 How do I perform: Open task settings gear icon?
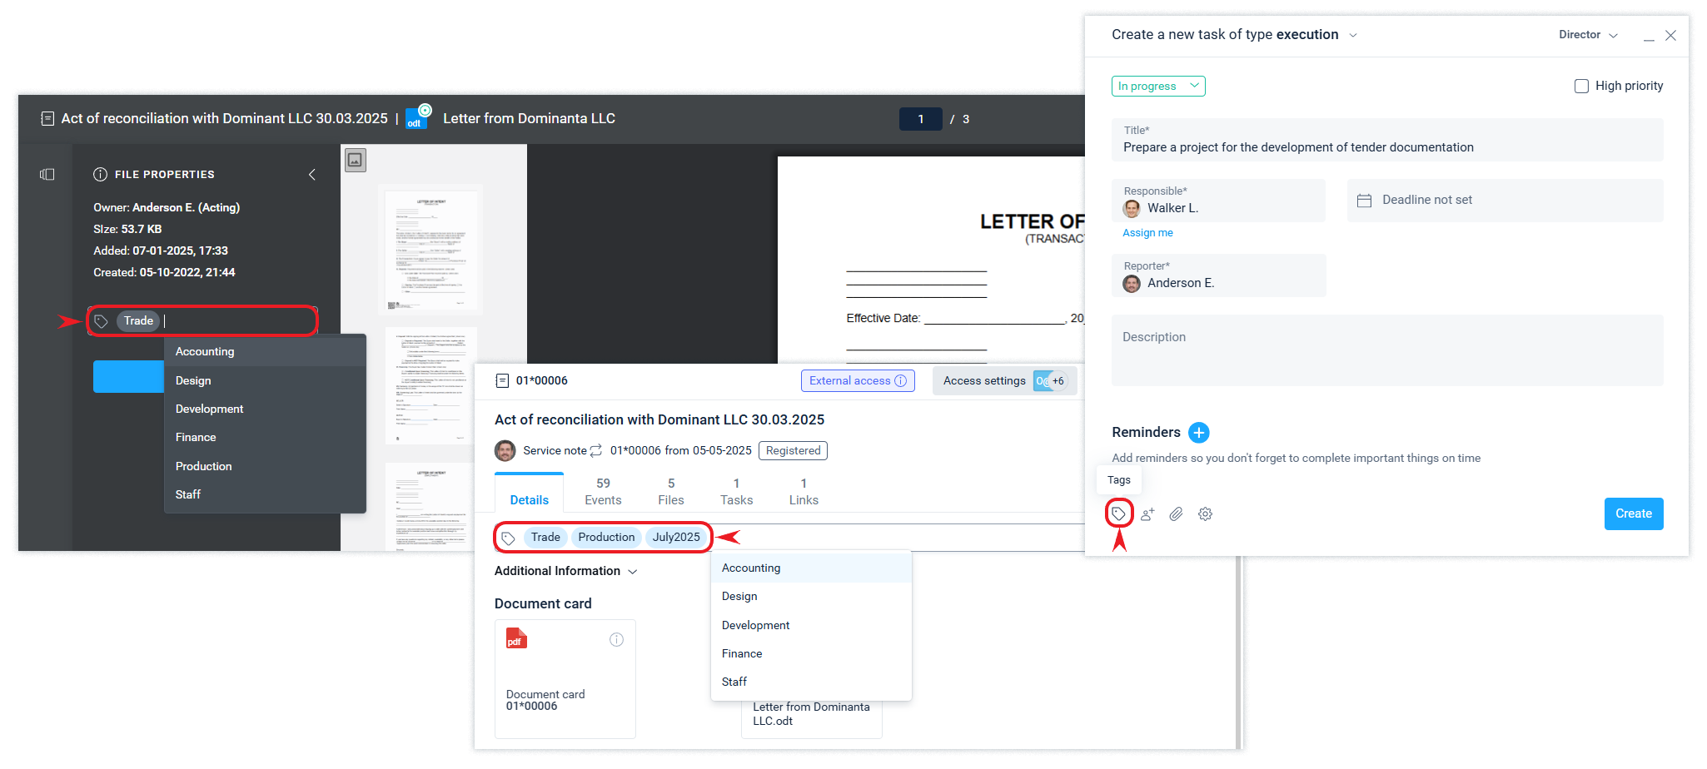[1205, 514]
